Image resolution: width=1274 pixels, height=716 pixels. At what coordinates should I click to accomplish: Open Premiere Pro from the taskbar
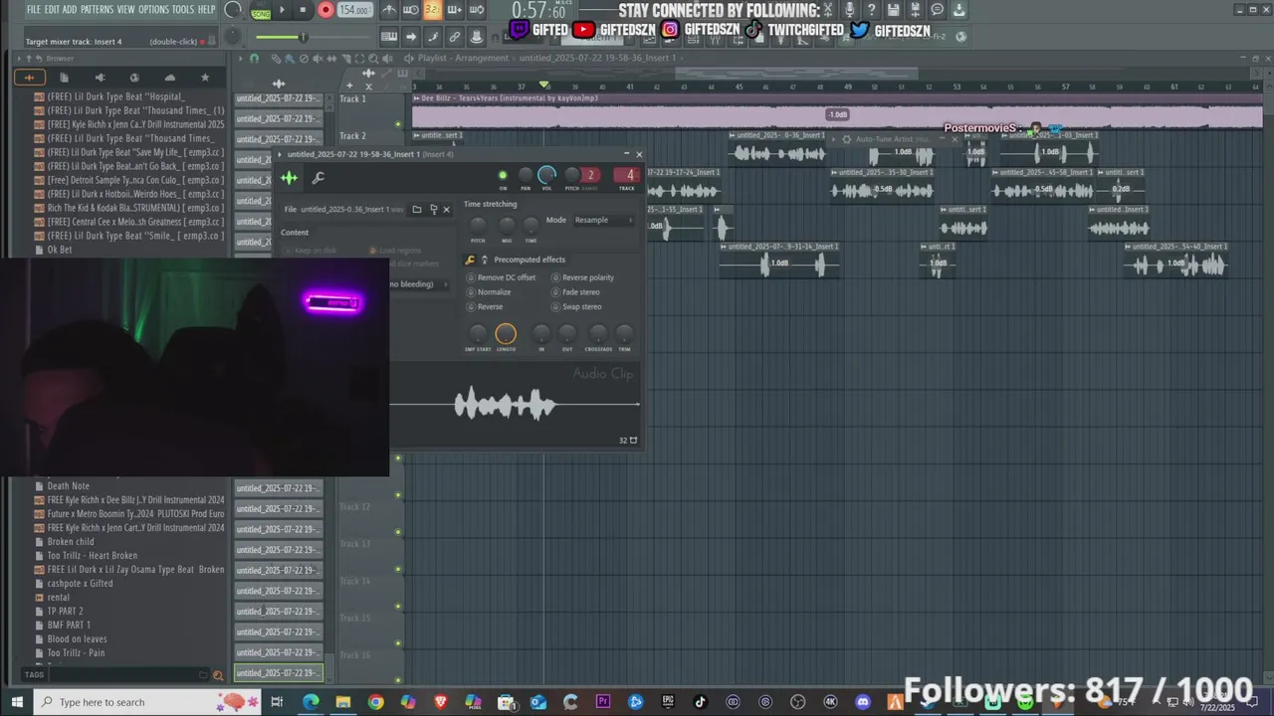pos(602,702)
